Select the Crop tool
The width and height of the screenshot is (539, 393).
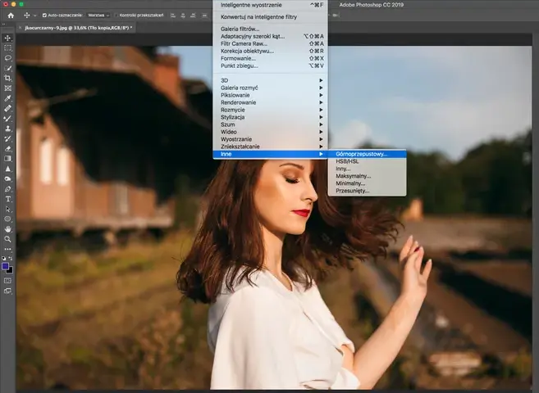(7, 78)
